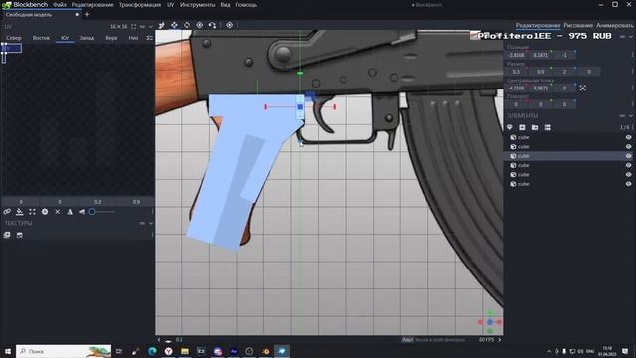Click the create texture icon under Текстуры

coord(20,235)
